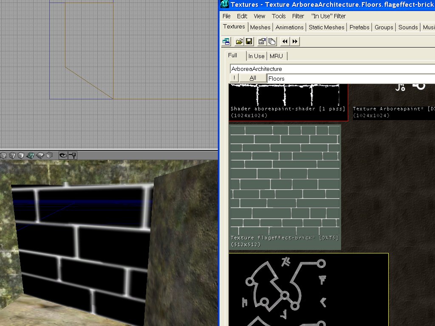
Task: Click the save package floppy disk icon
Action: pyautogui.click(x=249, y=41)
